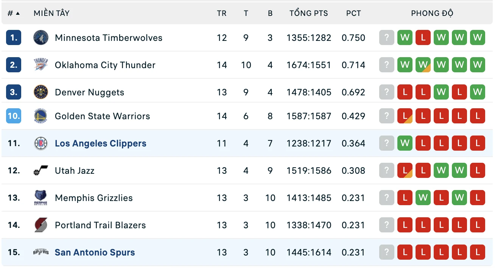The height and width of the screenshot is (268, 495).
Task: Click the PHONG ĐỘ form column header
Action: tap(432, 13)
